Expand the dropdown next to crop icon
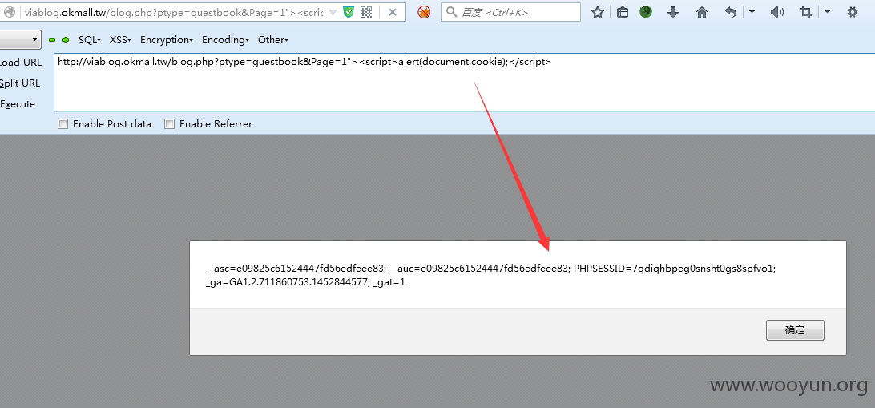 coord(827,12)
